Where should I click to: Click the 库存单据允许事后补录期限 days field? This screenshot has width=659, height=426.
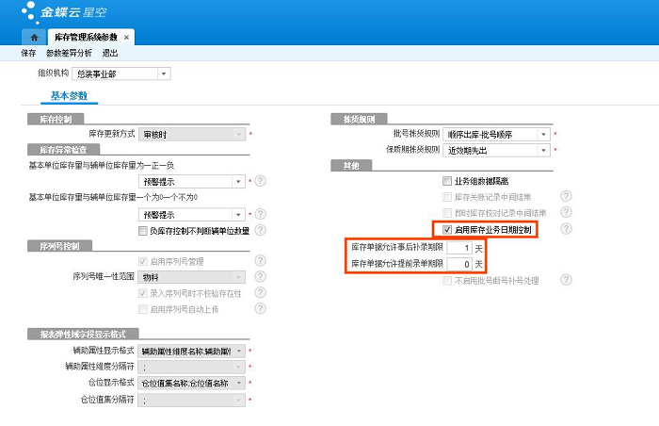click(x=458, y=247)
